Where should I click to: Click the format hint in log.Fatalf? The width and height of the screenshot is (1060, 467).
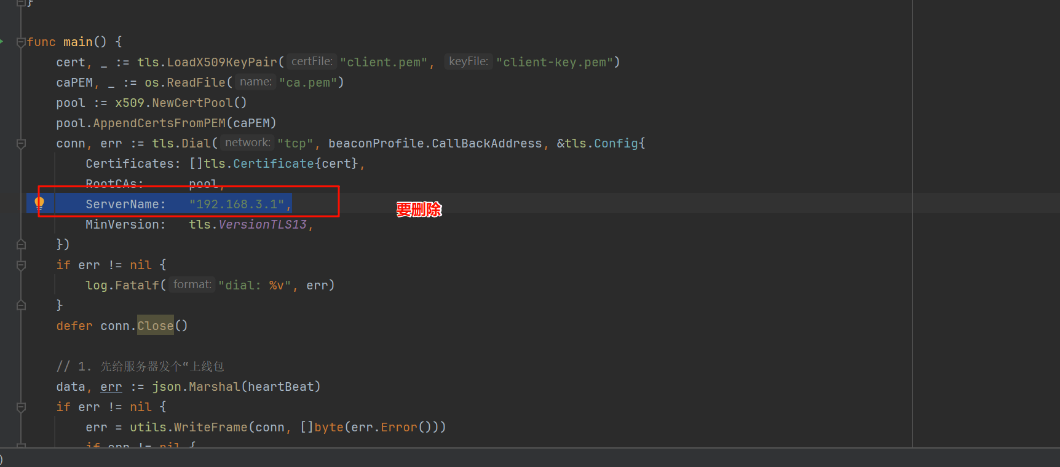click(x=192, y=285)
